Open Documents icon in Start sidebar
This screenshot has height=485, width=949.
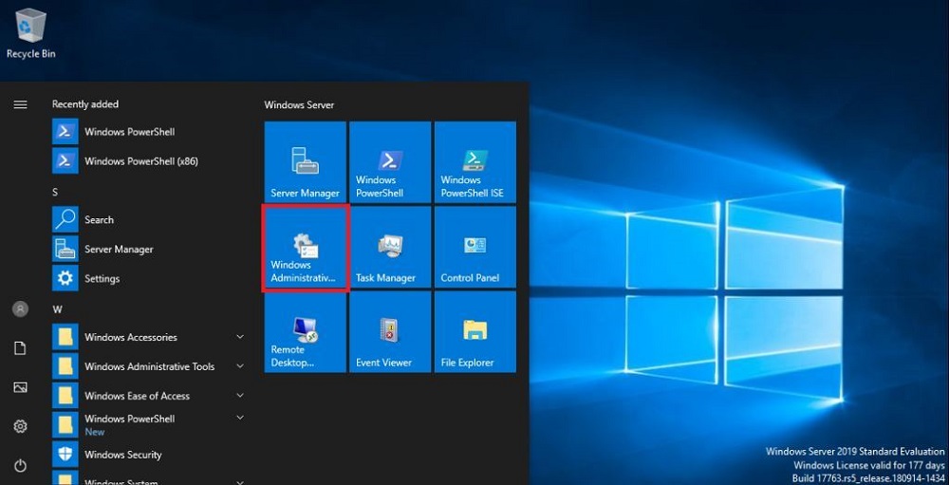[x=20, y=348]
